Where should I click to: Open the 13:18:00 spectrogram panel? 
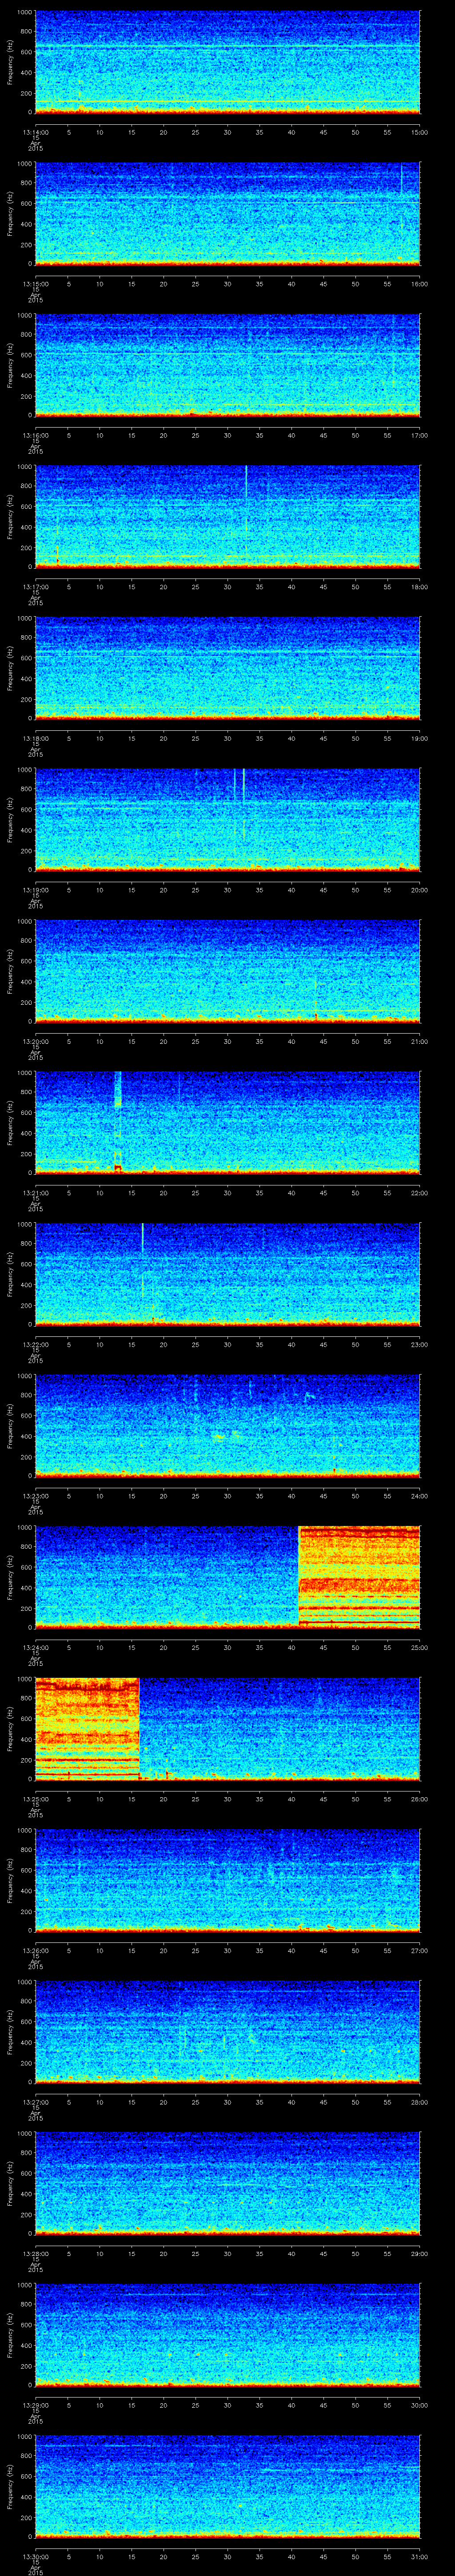(227, 668)
